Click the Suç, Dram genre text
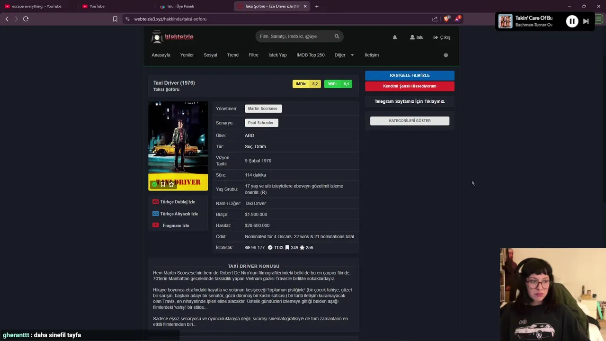The image size is (606, 341). coord(255,146)
